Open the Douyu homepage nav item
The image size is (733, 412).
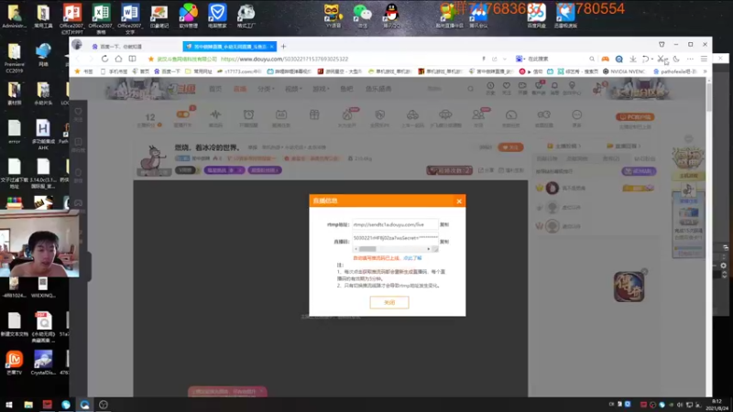click(215, 89)
